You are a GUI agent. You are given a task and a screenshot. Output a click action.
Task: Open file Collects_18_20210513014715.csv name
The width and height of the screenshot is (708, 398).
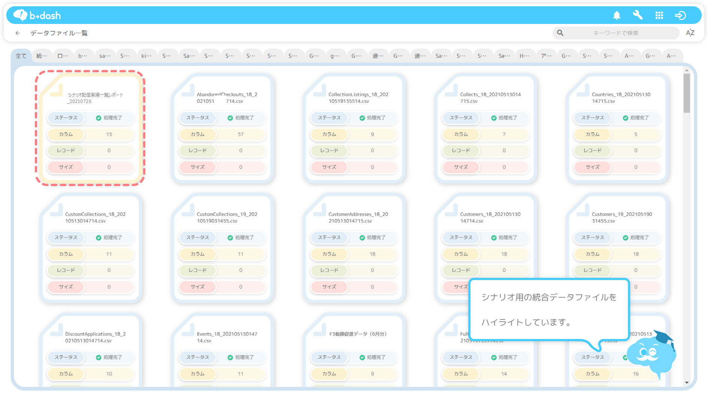pos(490,98)
